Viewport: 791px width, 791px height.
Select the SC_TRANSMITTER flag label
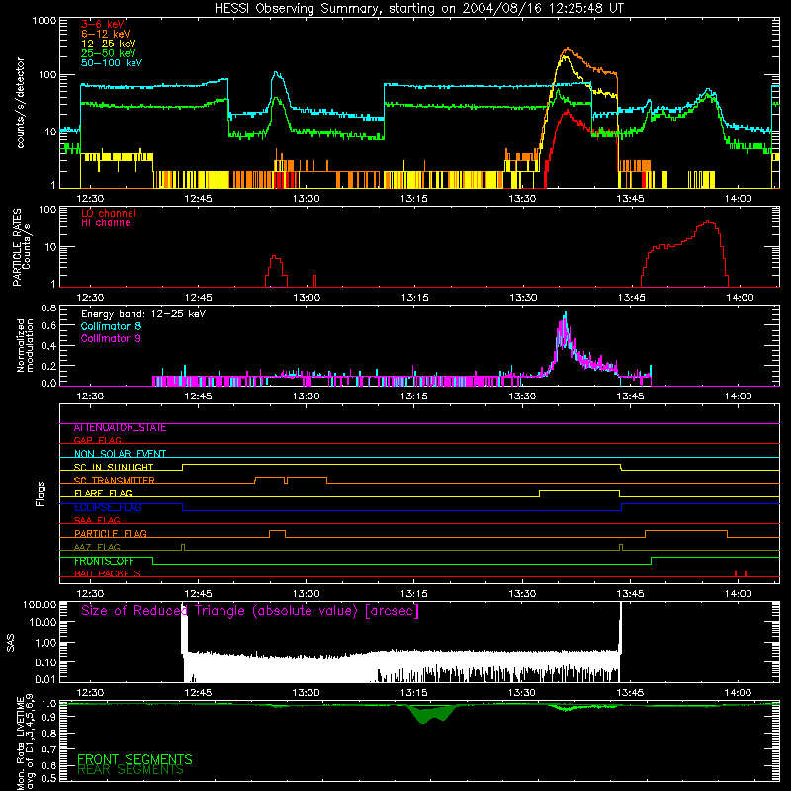click(x=115, y=481)
